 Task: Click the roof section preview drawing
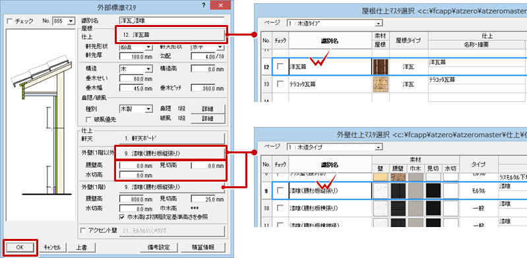(41, 124)
